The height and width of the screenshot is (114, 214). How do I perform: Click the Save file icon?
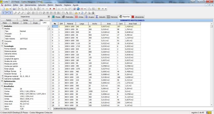14,9
